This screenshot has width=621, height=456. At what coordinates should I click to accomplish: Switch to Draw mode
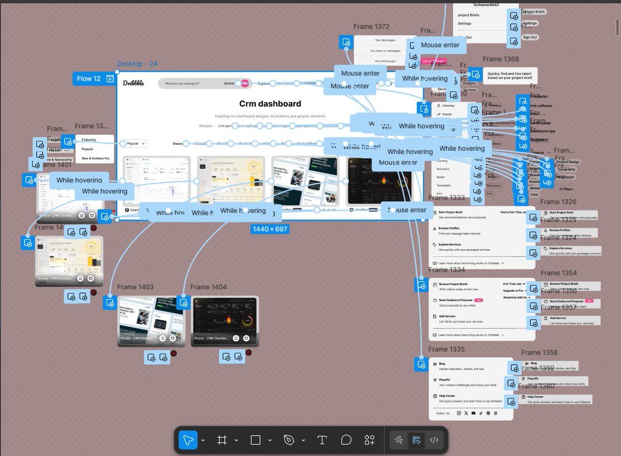coord(399,440)
